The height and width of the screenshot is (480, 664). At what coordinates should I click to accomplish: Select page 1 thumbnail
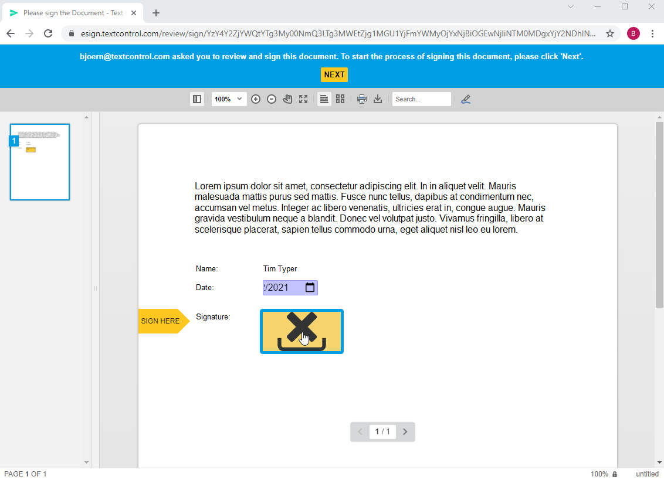click(40, 162)
